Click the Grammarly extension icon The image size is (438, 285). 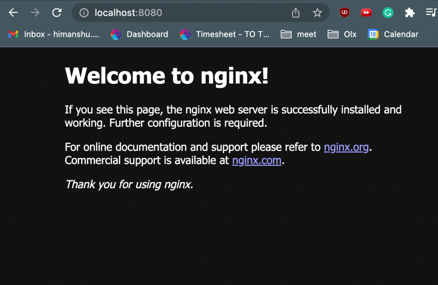point(388,12)
